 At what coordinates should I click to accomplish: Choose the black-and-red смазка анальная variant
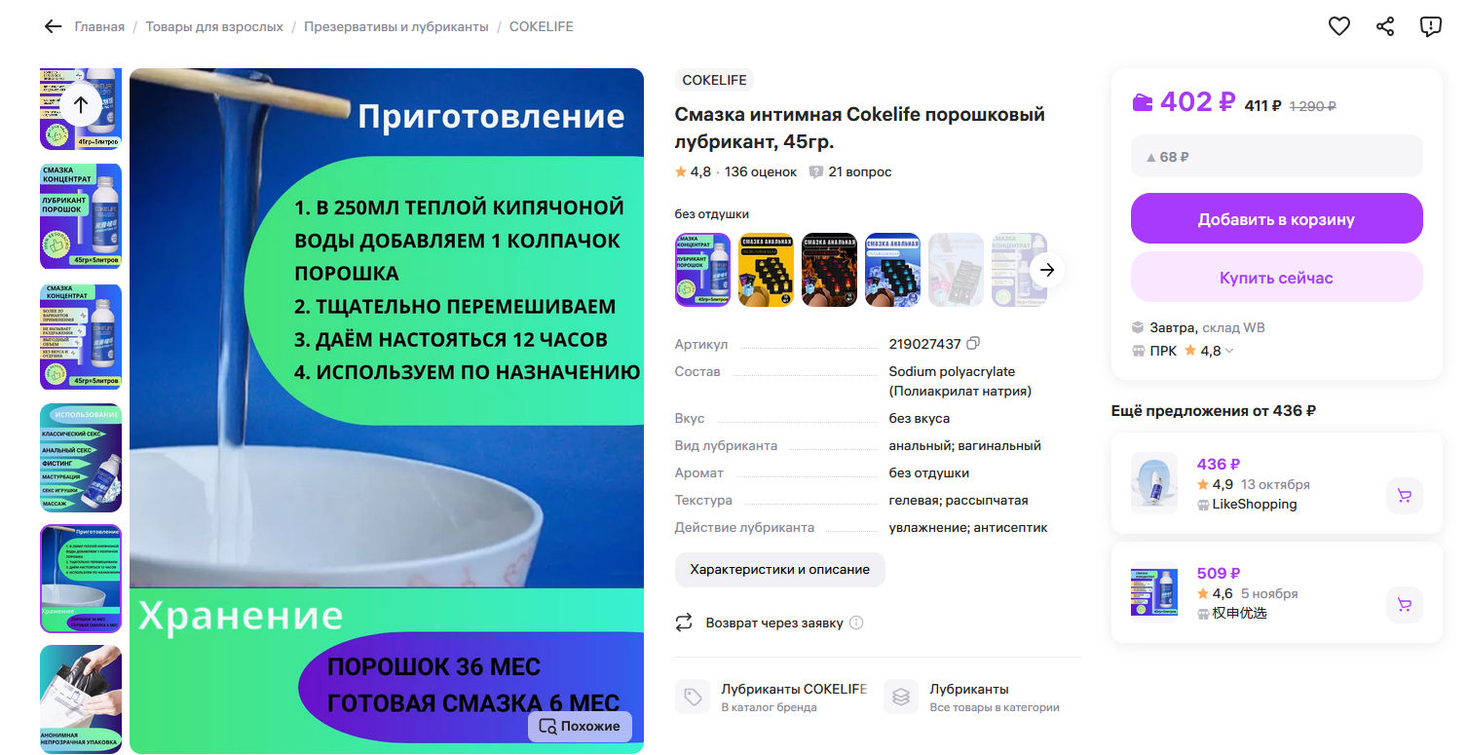(x=829, y=270)
